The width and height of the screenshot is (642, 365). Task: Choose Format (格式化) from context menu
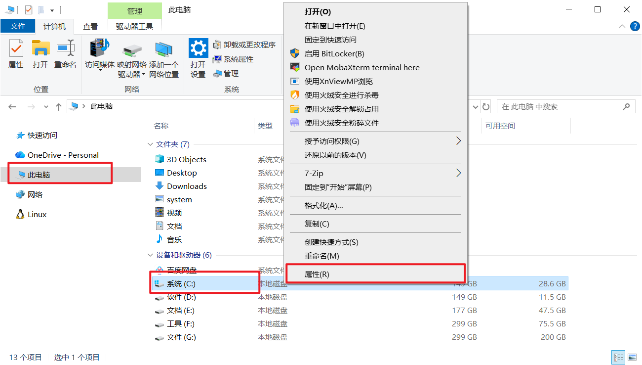click(x=323, y=205)
